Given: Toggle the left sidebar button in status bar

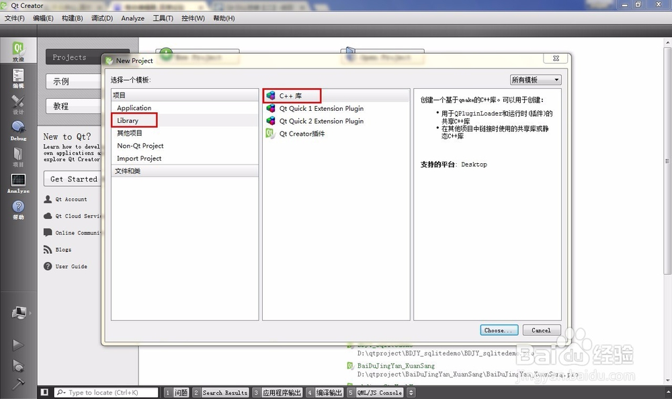Looking at the screenshot, I should tap(44, 392).
